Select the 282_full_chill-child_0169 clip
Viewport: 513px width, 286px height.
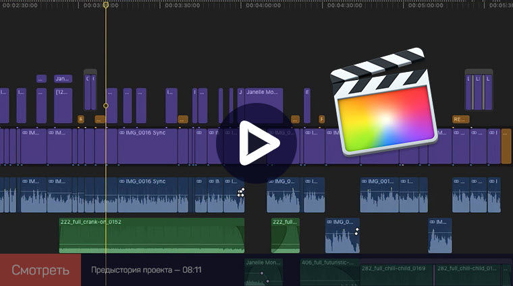397,275
